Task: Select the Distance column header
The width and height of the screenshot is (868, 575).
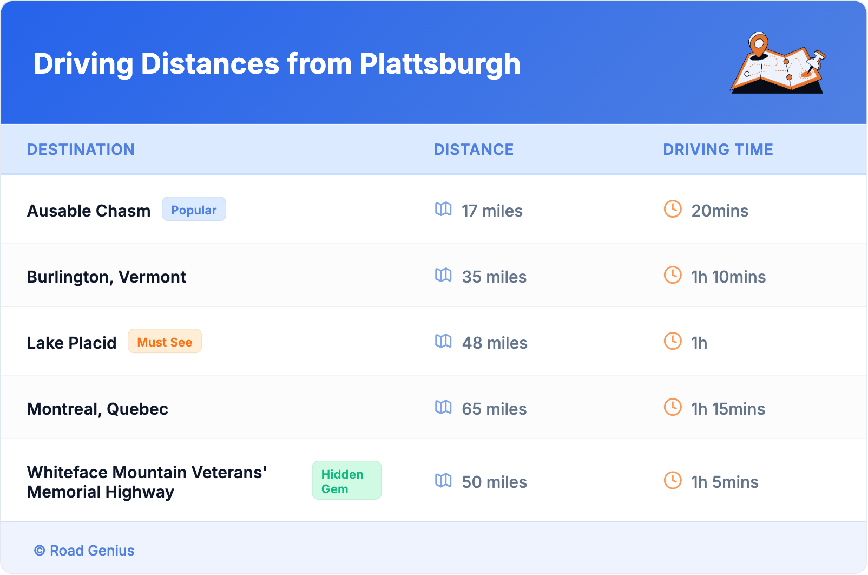Action: pos(474,149)
